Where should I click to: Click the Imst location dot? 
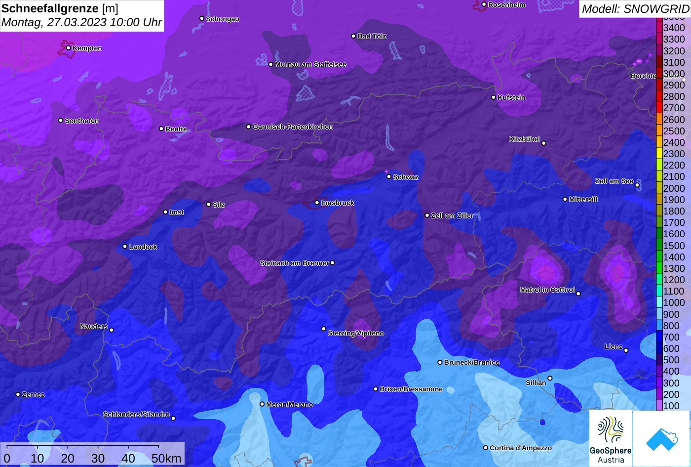coord(165,212)
